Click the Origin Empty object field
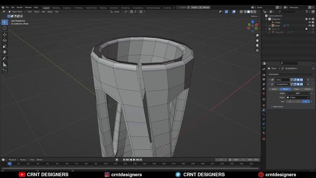Screen dimensions: 316x178 click(x=298, y=97)
